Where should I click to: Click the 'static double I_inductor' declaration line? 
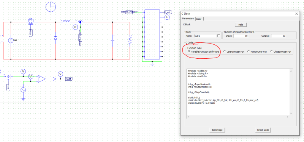[223, 100]
